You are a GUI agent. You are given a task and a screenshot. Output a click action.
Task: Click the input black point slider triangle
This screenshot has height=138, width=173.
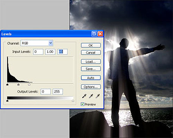pos(7,85)
